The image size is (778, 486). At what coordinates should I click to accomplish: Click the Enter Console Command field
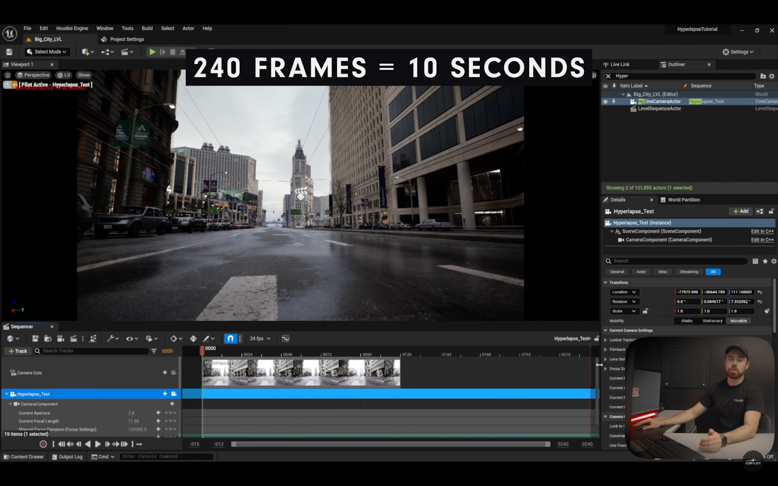click(x=166, y=457)
